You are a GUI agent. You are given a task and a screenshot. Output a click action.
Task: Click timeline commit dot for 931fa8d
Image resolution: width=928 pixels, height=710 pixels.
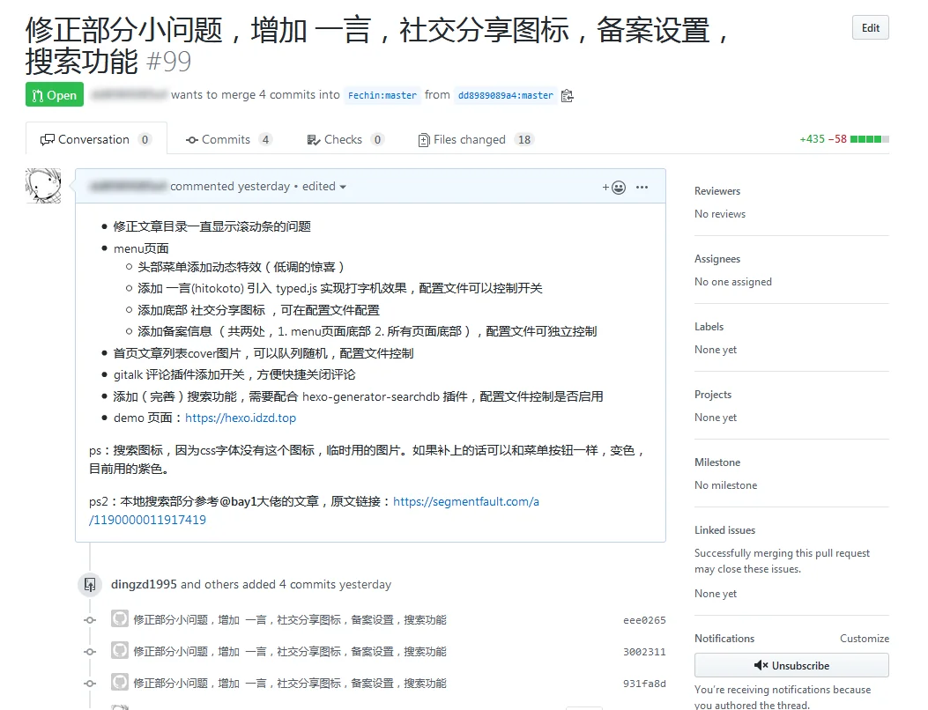tap(90, 684)
